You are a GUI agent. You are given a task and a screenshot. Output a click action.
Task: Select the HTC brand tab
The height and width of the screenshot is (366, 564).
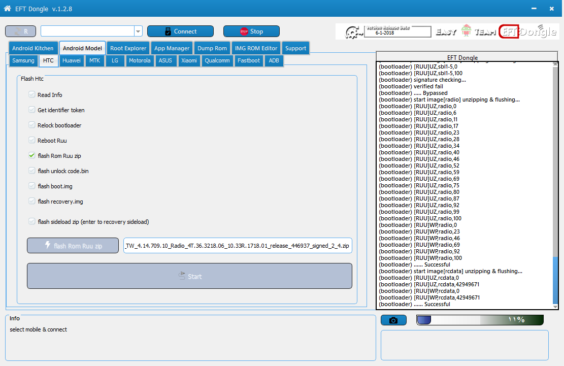pos(48,60)
